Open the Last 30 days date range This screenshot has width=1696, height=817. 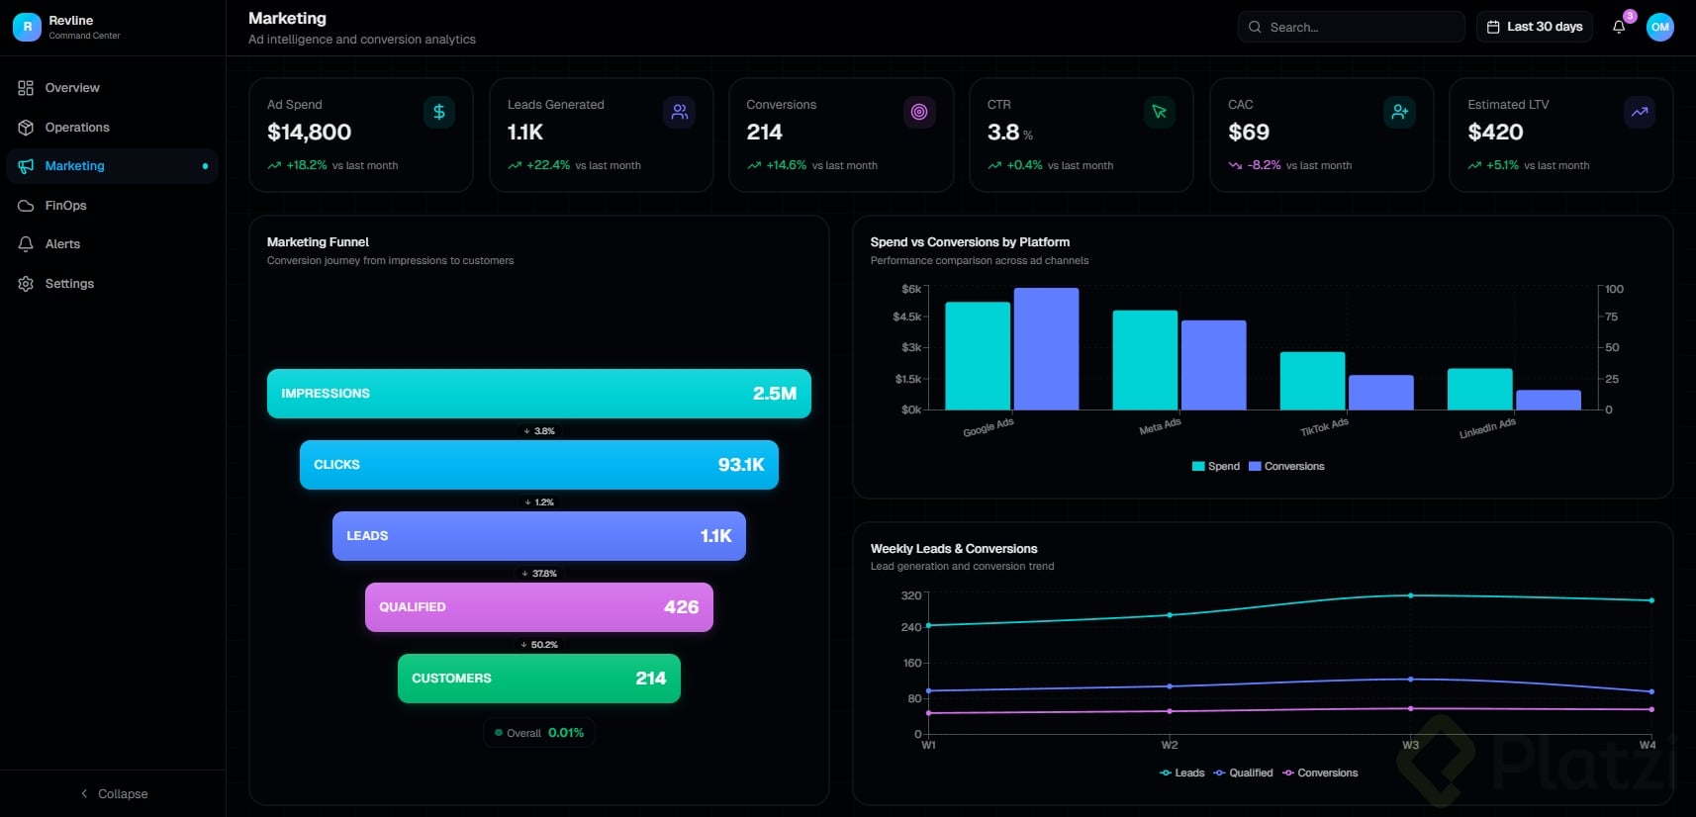pyautogui.click(x=1535, y=27)
